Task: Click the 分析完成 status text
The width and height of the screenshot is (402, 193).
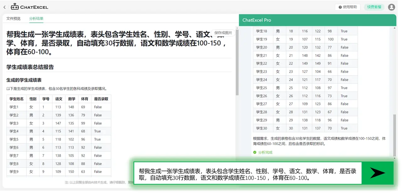Action: tap(265, 153)
